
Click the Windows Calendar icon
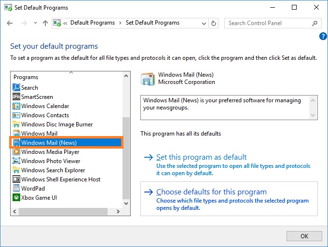click(x=16, y=106)
